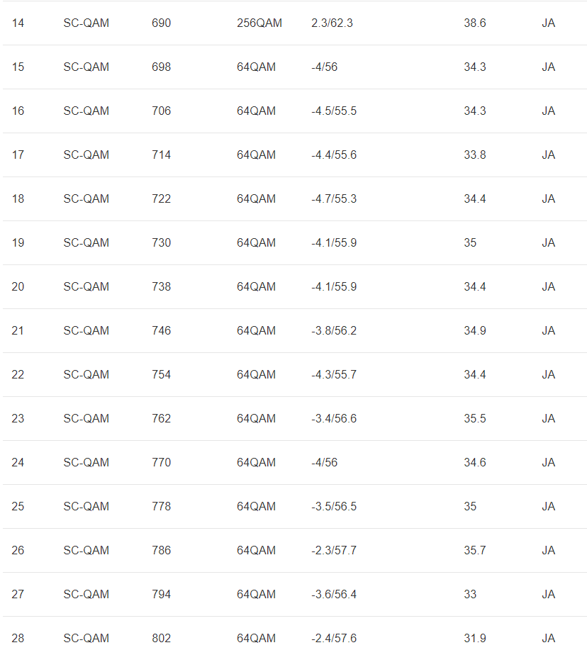Select SNR value 35.5
The width and height of the screenshot is (587, 650).
click(x=475, y=419)
